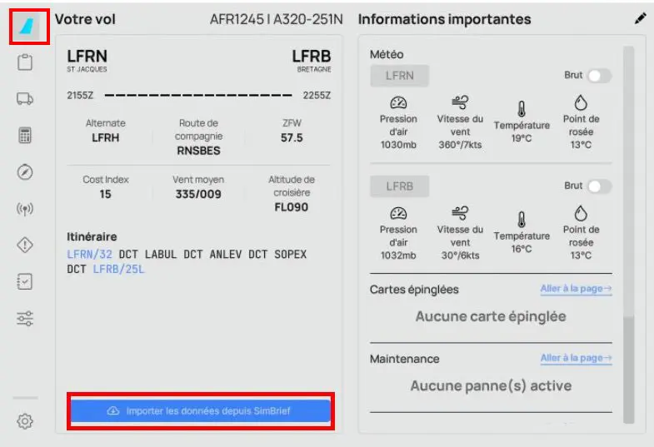
Task: Open the Failures warning diamond page
Action: (x=25, y=245)
